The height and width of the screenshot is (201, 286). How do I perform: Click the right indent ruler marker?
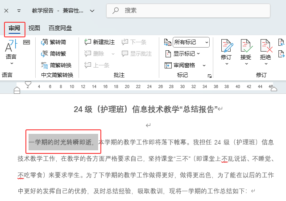(274, 89)
